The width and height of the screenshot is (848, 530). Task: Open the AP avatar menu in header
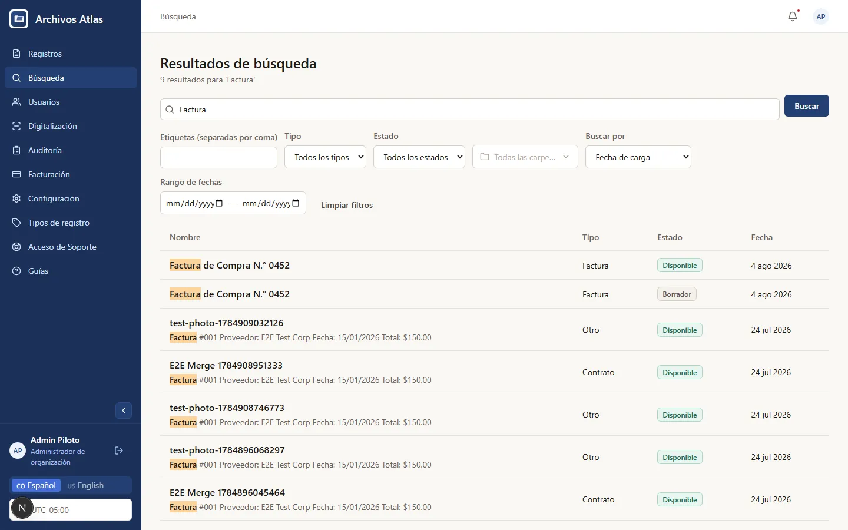tap(821, 16)
